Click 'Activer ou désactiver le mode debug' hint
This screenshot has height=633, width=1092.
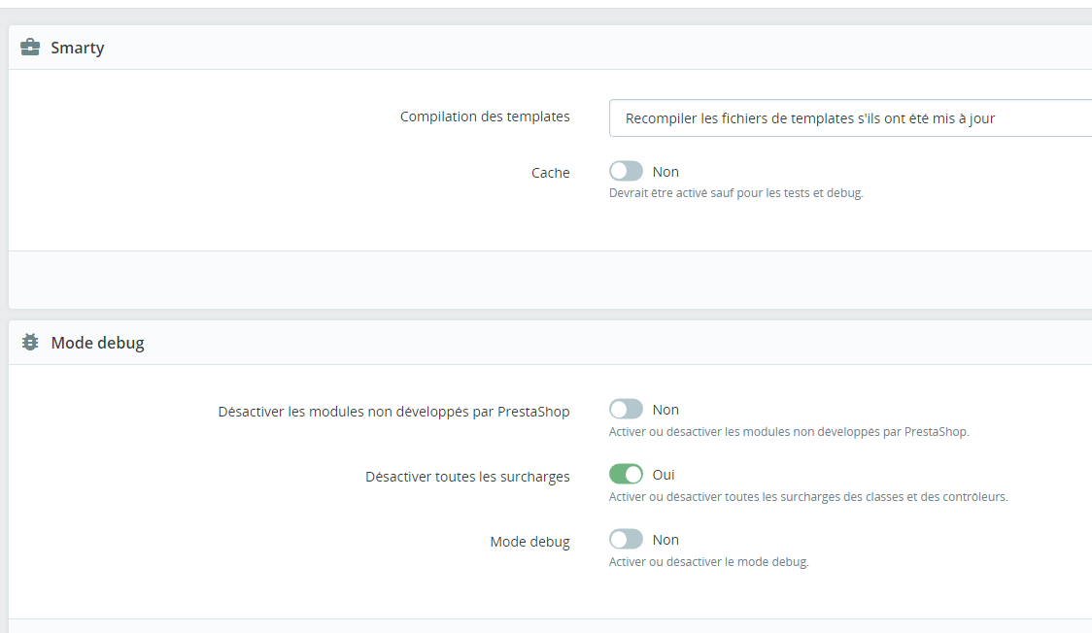708,562
